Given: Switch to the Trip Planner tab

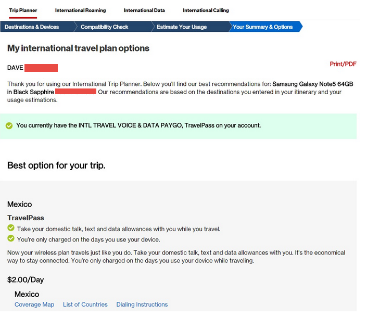Looking at the screenshot, I should pyautogui.click(x=23, y=10).
